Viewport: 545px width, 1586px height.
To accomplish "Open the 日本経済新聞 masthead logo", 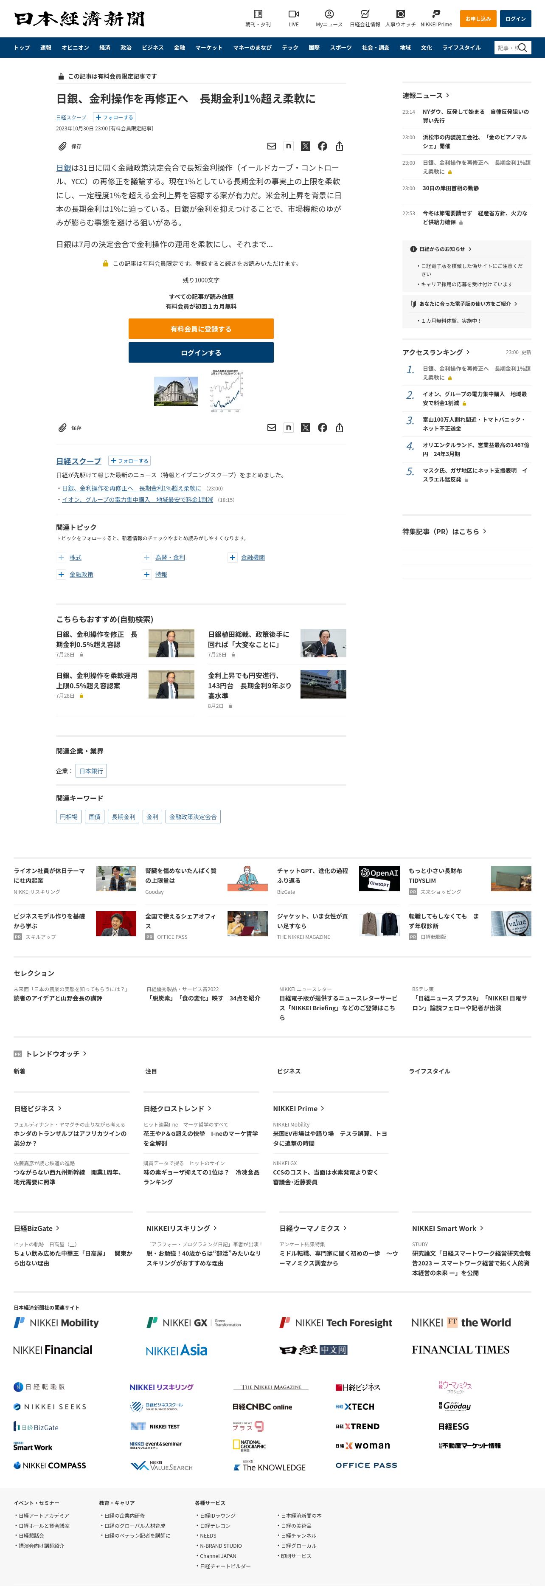I will click(x=79, y=19).
